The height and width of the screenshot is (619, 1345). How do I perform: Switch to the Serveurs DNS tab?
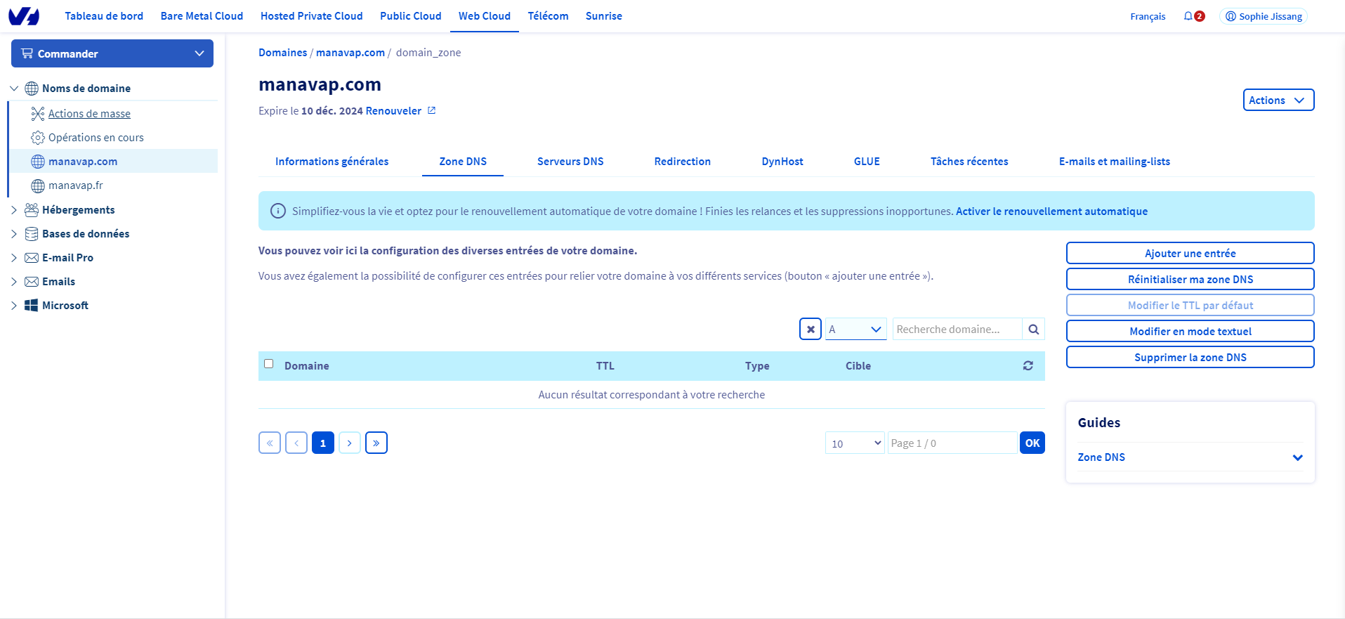[570, 162]
